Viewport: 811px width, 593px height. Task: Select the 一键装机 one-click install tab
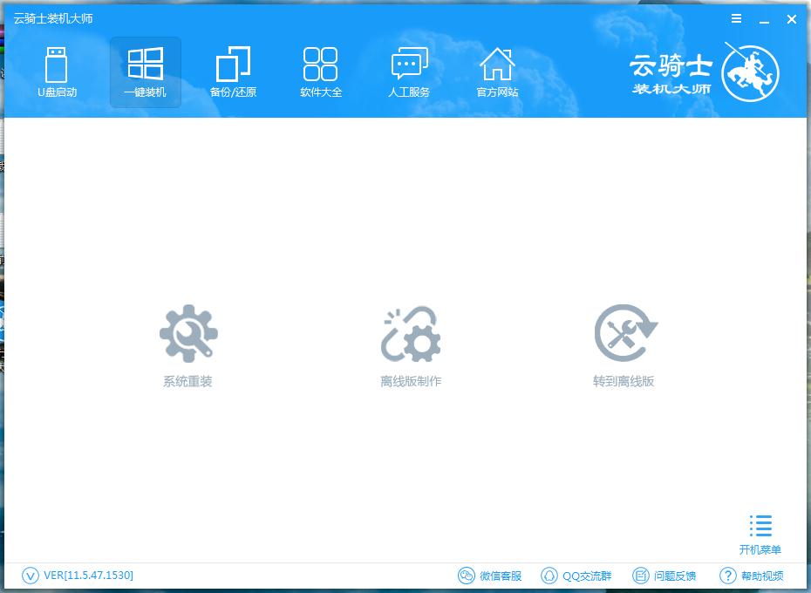[x=146, y=72]
